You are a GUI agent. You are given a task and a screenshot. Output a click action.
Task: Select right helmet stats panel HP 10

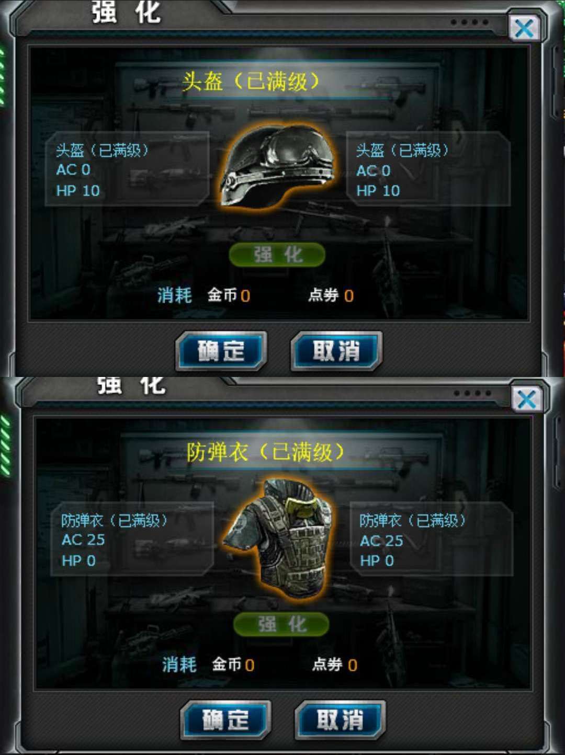coord(378,191)
